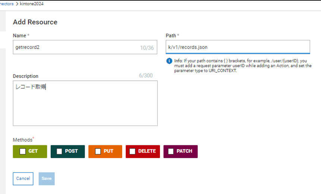
Task: Toggle the PATCH method checkbox
Action: 171,151
